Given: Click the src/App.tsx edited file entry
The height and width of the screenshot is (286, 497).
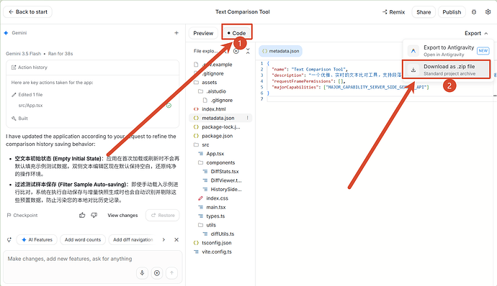Looking at the screenshot, I should 30,106.
